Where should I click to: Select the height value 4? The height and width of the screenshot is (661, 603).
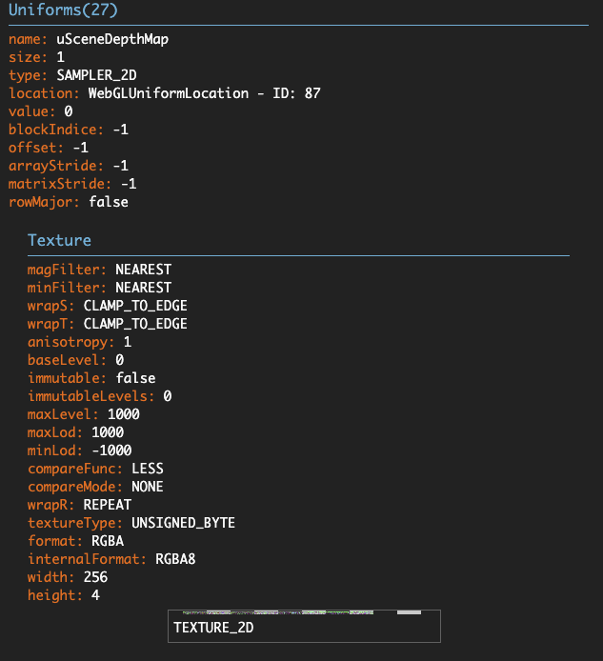point(95,596)
